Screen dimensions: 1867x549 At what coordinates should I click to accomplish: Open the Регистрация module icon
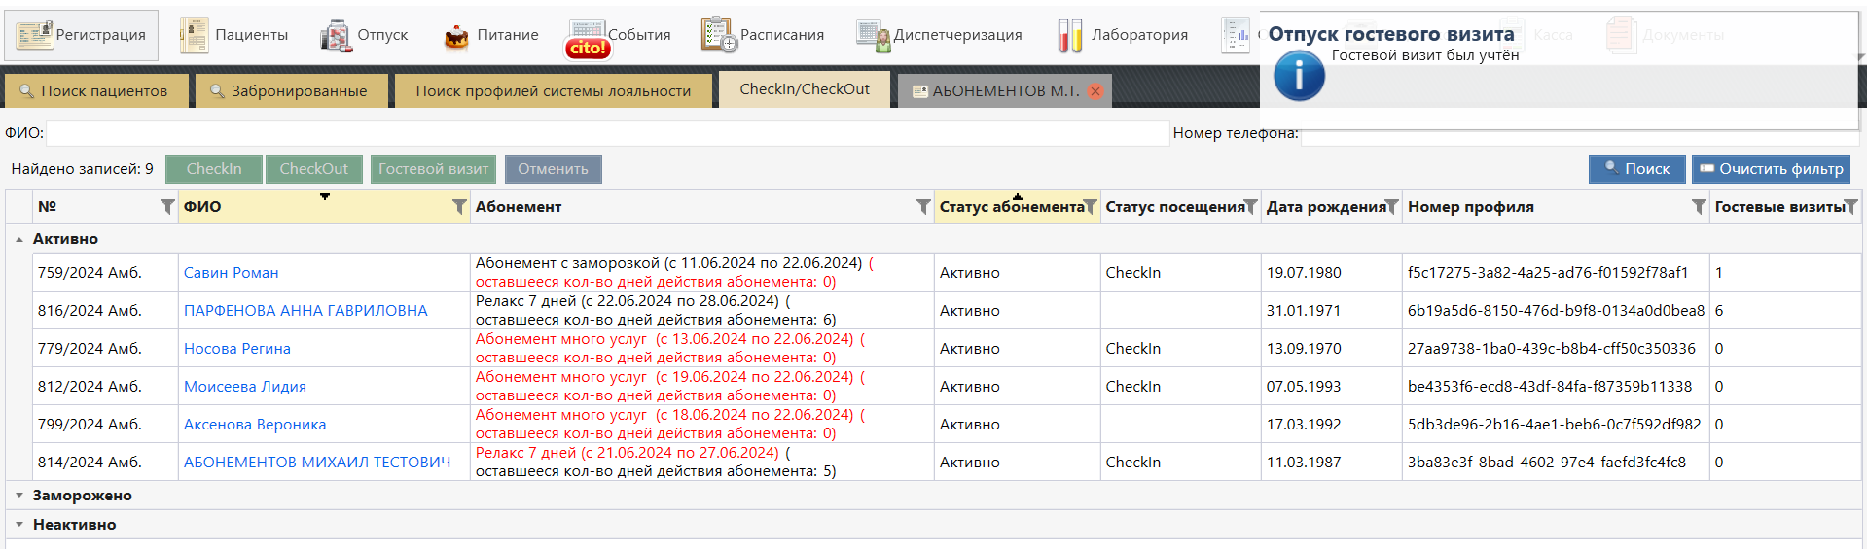[x=35, y=35]
